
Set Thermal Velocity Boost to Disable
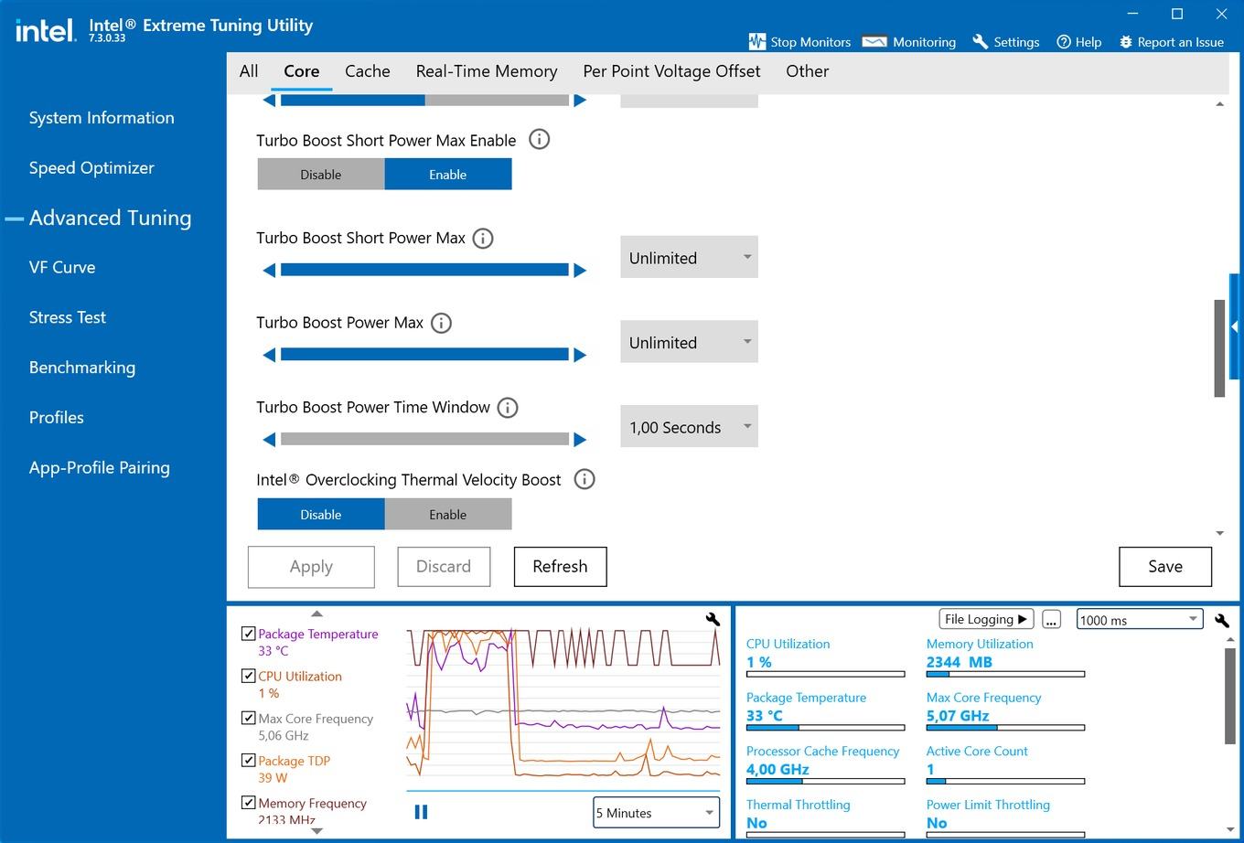(321, 515)
